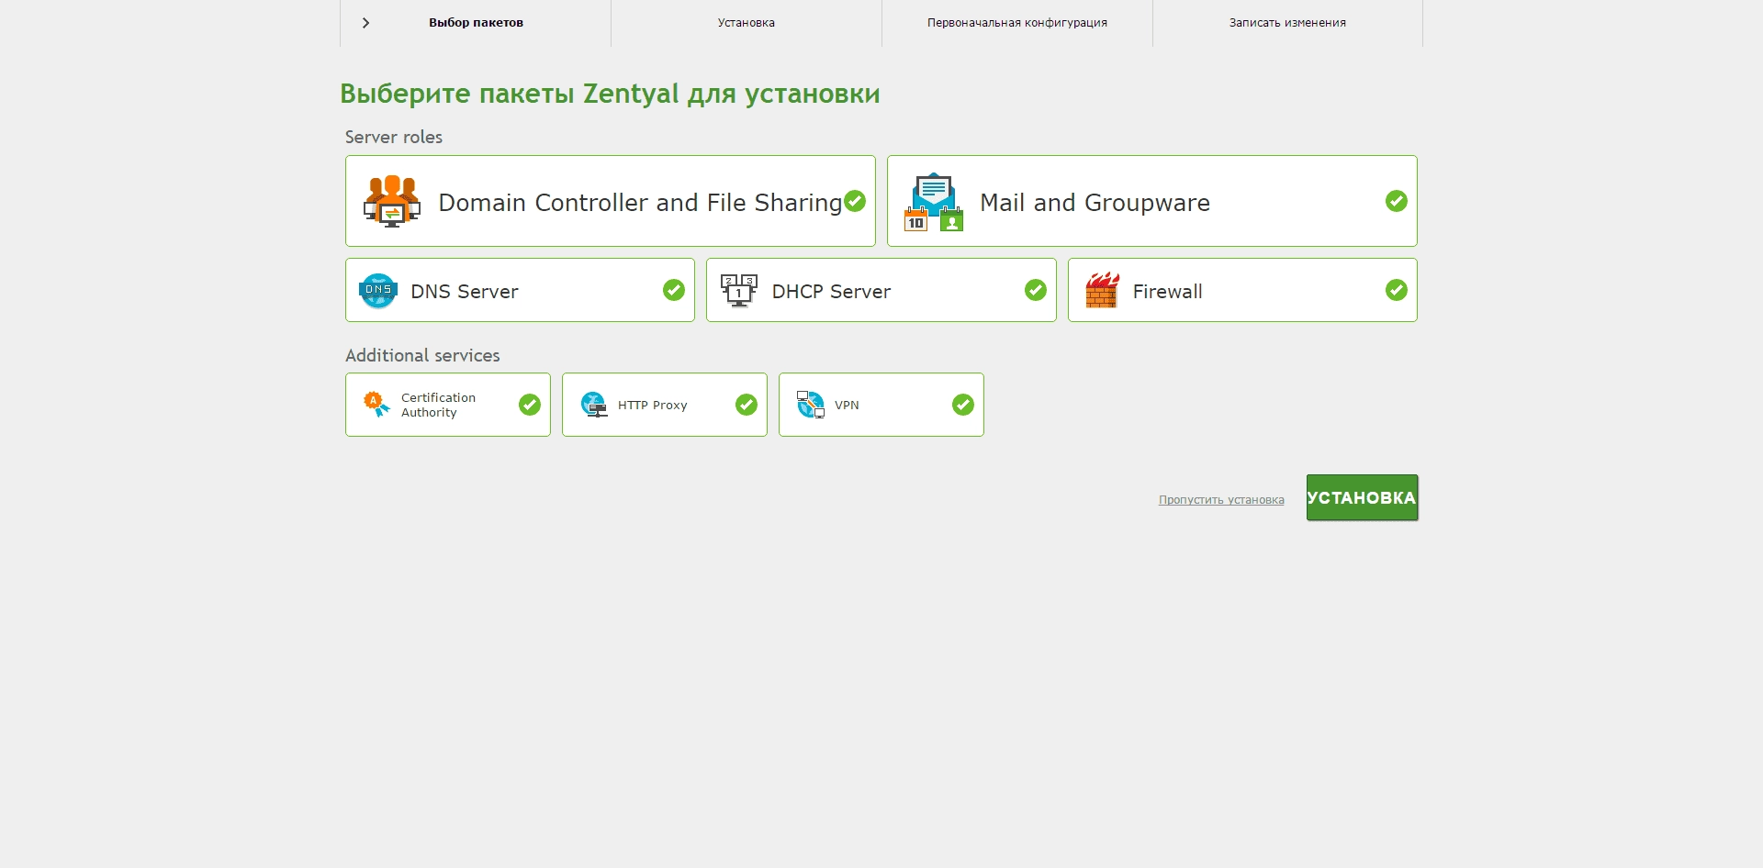
Task: Click the chevron arrow before Выбор пакетов
Action: point(365,23)
